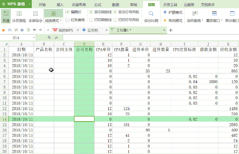
Task: Click the cell containing 3000
Action: tap(208, 82)
